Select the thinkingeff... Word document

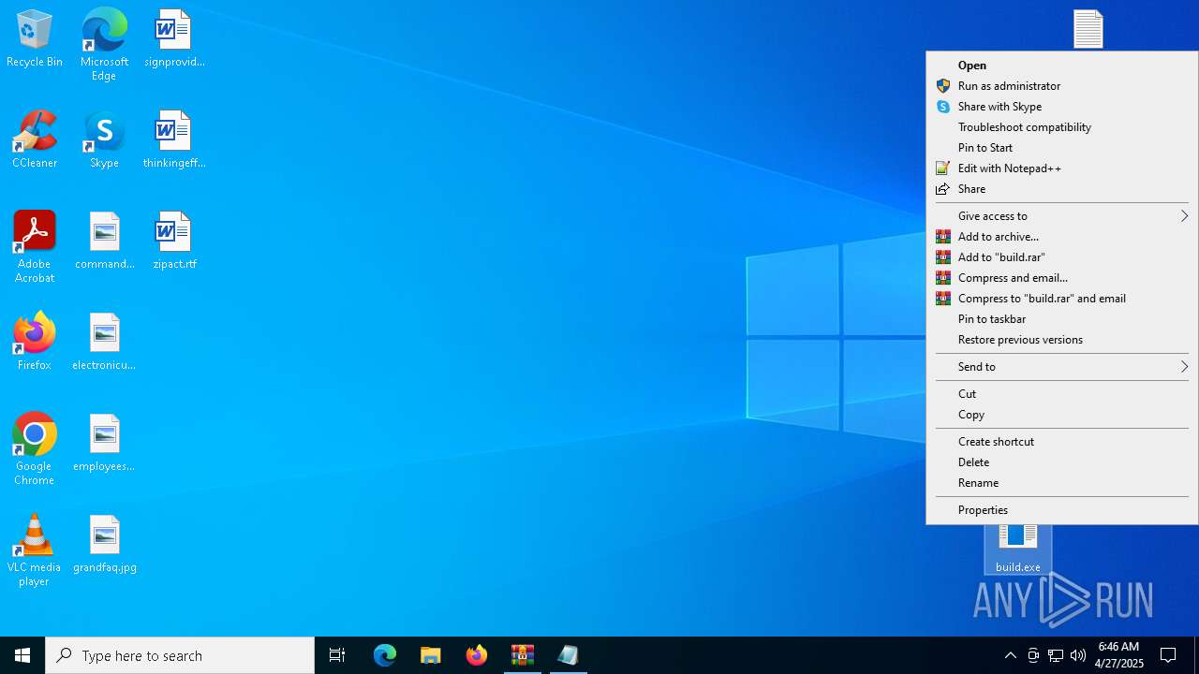[x=174, y=140]
